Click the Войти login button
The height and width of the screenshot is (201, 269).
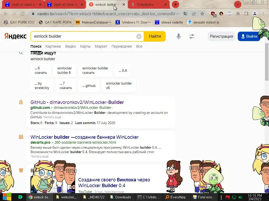click(x=249, y=36)
